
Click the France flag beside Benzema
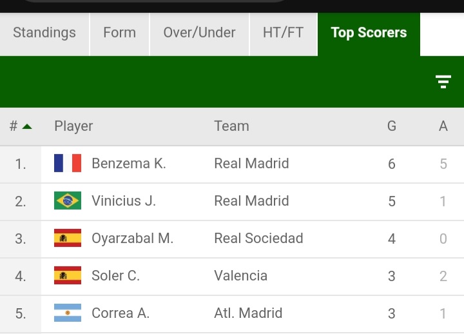pos(68,163)
